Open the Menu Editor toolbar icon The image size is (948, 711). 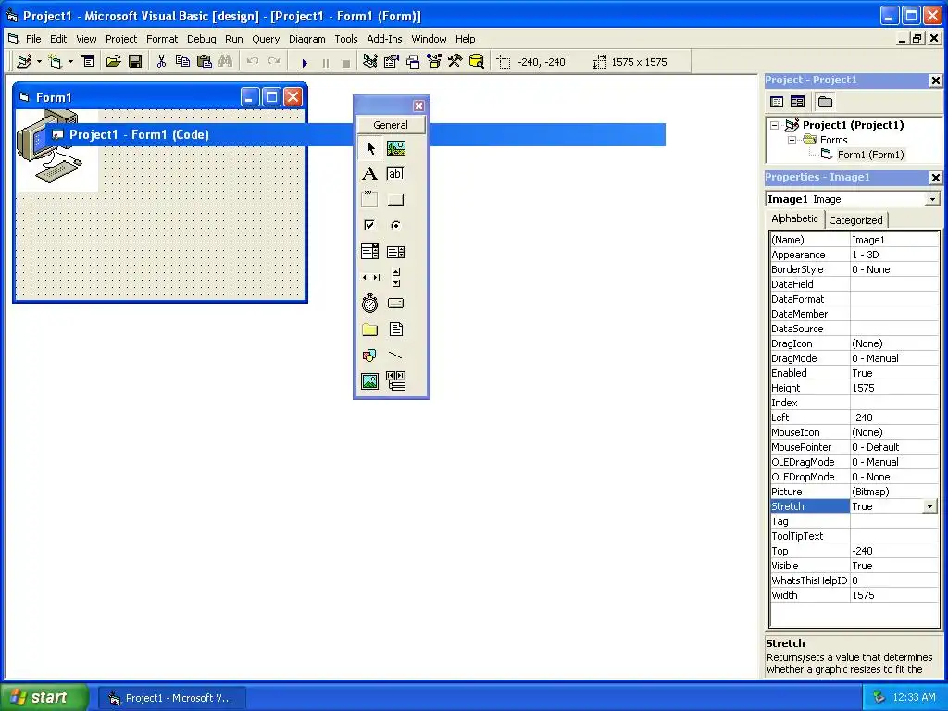pos(88,62)
